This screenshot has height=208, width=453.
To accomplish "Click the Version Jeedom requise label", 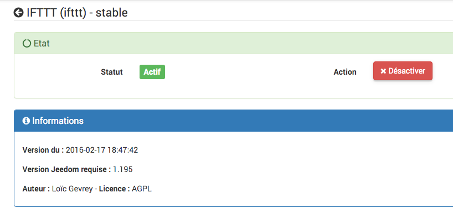I will [x=67, y=169].
